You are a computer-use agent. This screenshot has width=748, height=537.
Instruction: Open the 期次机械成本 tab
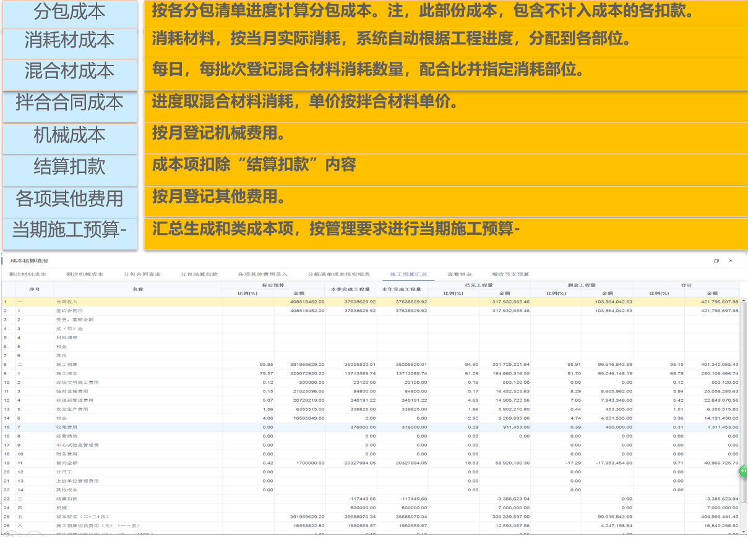(x=85, y=274)
